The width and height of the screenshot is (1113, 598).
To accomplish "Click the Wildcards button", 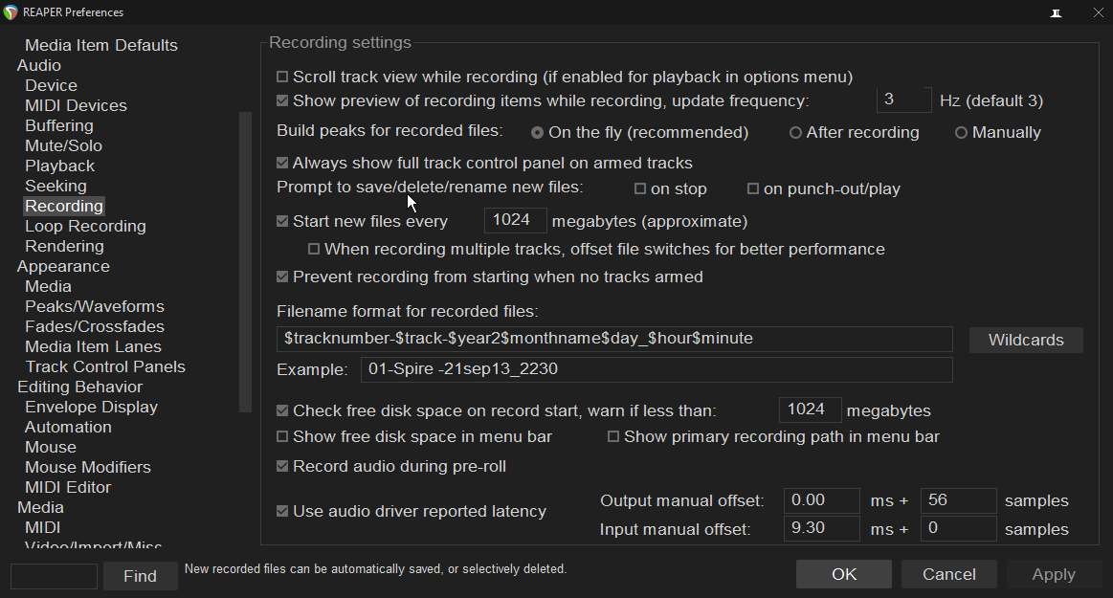I will point(1026,340).
